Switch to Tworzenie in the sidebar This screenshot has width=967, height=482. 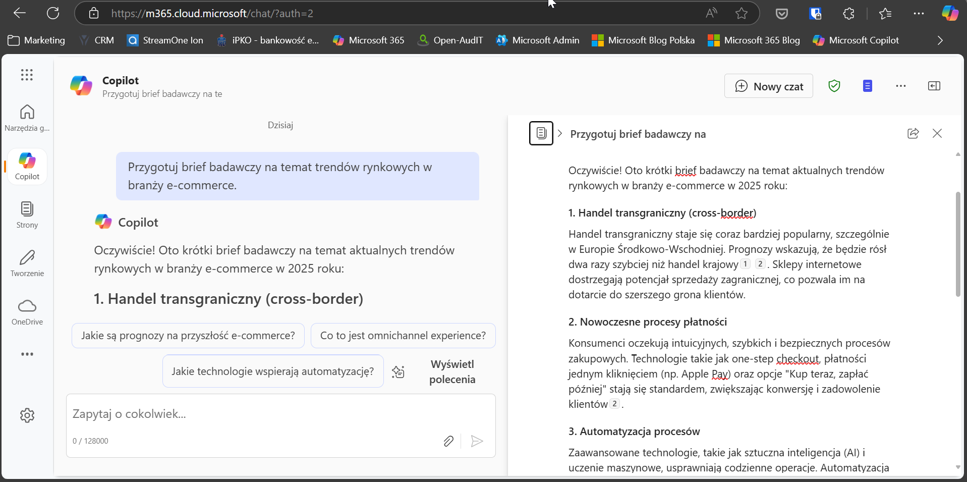point(27,263)
